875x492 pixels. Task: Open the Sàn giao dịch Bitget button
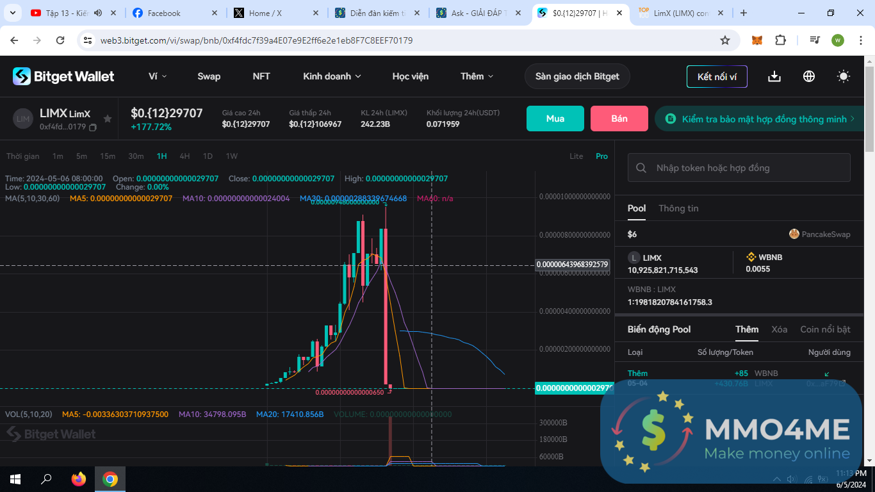click(577, 76)
